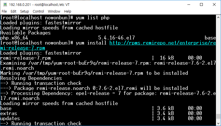This screenshot has width=221, height=126.
Task: Follow the rpms.remirepo.net URL link
Action: (x=163, y=43)
